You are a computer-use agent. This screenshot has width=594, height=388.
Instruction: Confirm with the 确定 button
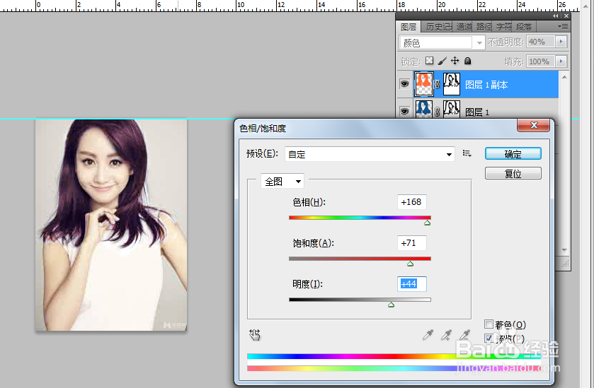[x=513, y=153]
